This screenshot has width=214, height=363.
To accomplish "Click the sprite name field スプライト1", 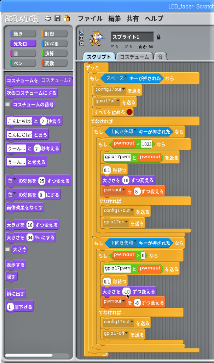I will (132, 37).
